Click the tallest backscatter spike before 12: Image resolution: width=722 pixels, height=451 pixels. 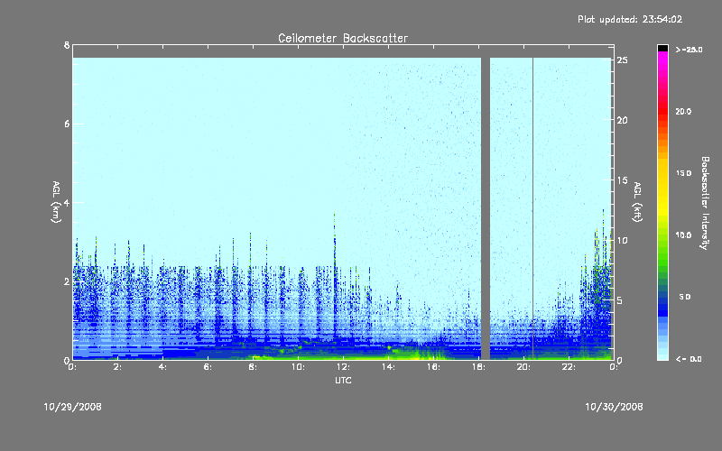pyautogui.click(x=334, y=276)
